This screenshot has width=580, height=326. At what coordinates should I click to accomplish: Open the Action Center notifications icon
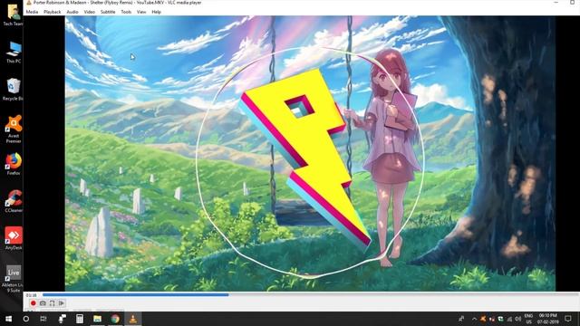tap(568, 319)
